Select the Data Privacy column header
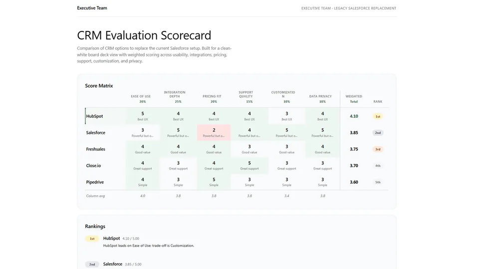This screenshot has height=269, width=479. (320, 96)
